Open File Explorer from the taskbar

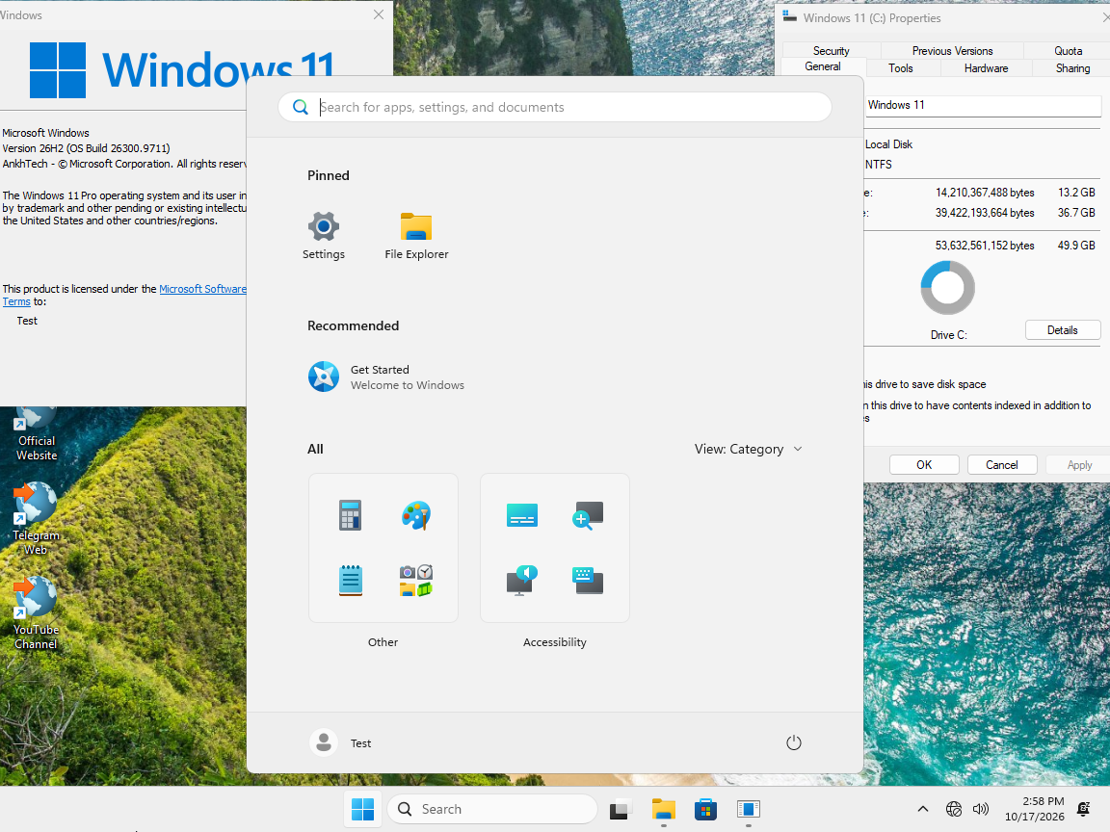tap(663, 809)
